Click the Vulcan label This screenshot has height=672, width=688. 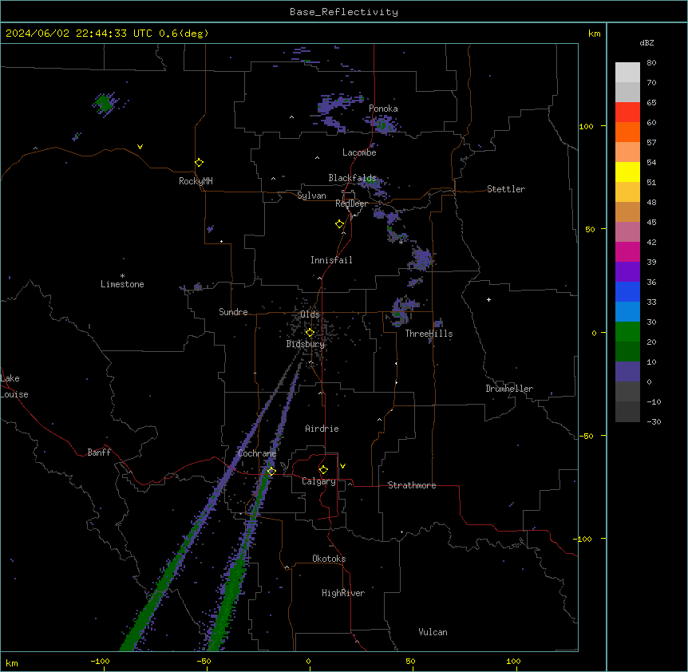(x=433, y=632)
